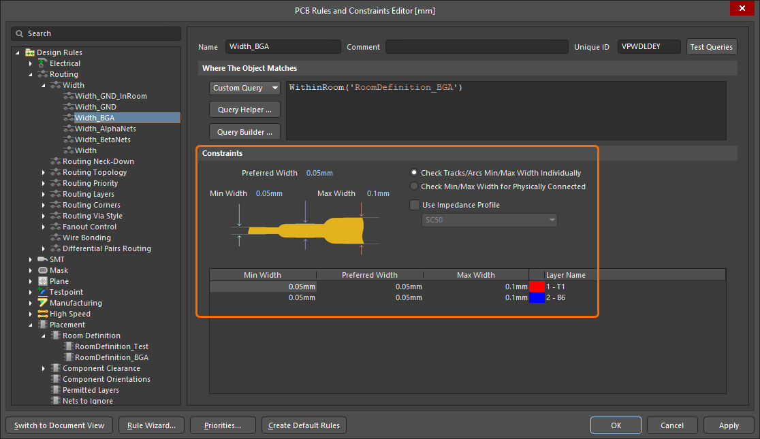Click the Room Definition icon
760x439 pixels.
pyautogui.click(x=56, y=336)
